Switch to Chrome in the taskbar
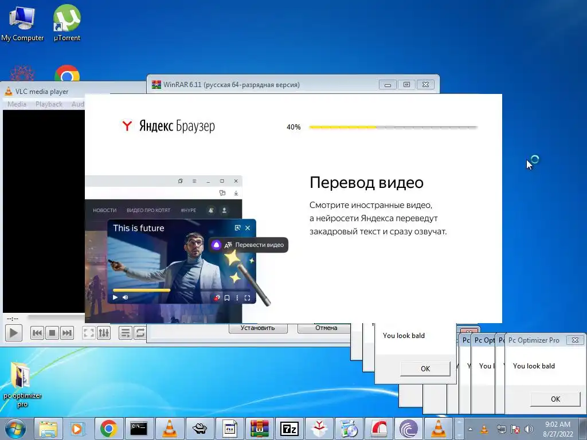This screenshot has height=440, width=587. pyautogui.click(x=108, y=429)
